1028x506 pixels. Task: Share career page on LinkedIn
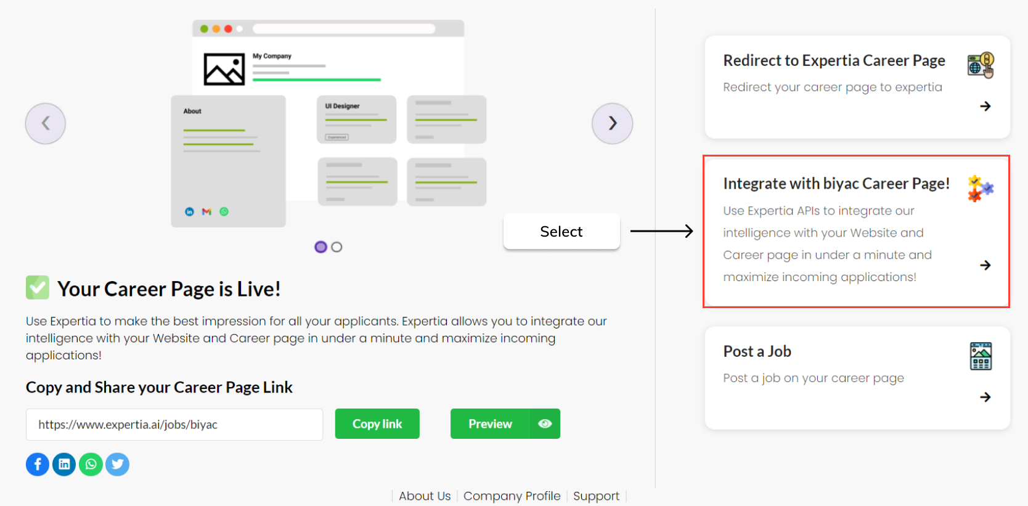point(64,464)
